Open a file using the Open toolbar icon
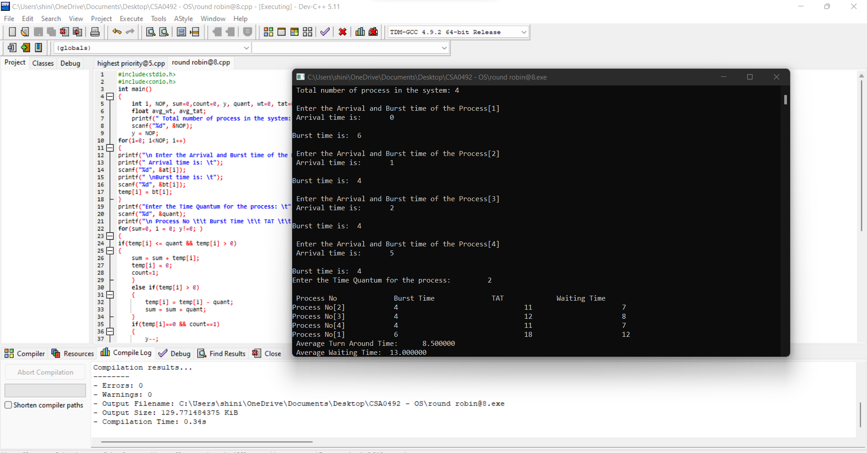 click(x=25, y=32)
